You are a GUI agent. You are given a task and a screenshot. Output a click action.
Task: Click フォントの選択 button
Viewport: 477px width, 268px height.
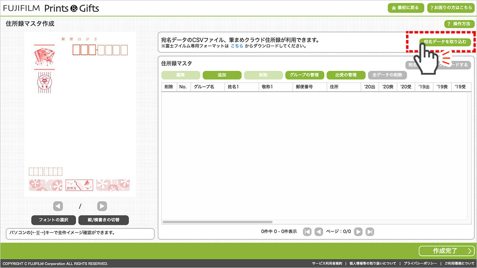(53, 220)
